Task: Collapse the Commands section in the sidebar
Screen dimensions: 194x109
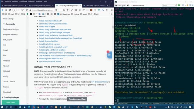Action: click(4, 24)
